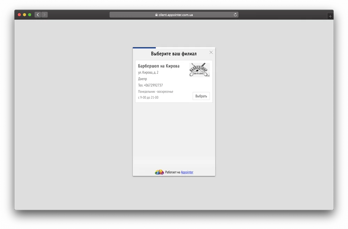This screenshot has width=348, height=229.
Task: Open the Appointer link in the footer
Action: click(x=187, y=172)
